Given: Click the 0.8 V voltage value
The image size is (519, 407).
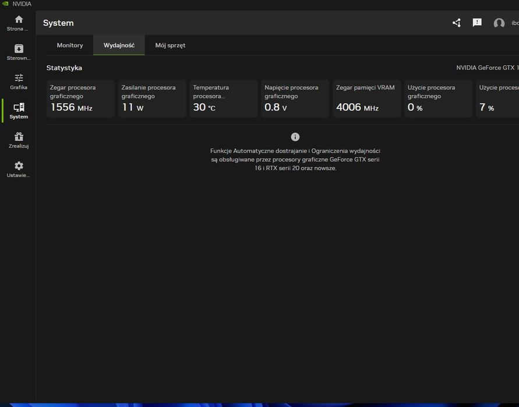Looking at the screenshot, I should pos(276,107).
